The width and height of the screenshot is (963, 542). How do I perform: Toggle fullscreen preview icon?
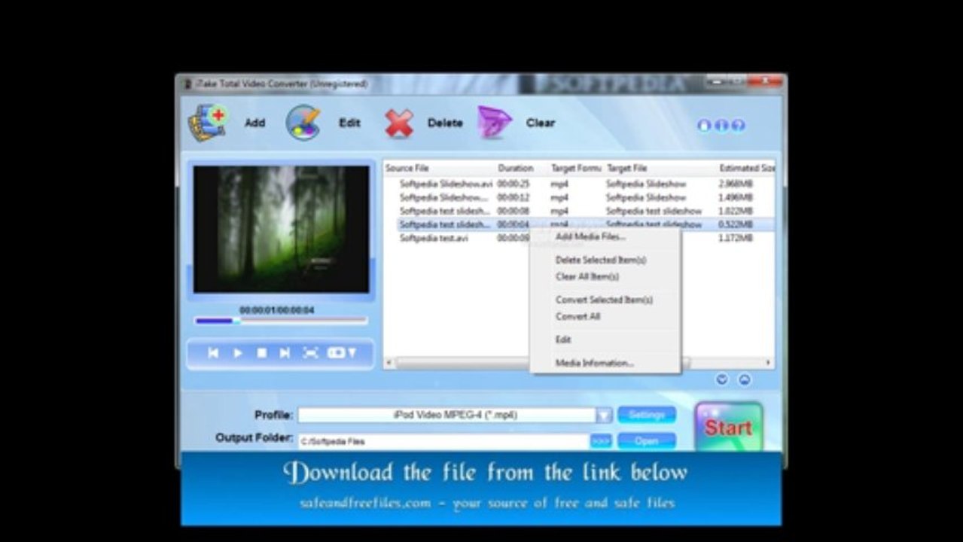click(x=310, y=352)
